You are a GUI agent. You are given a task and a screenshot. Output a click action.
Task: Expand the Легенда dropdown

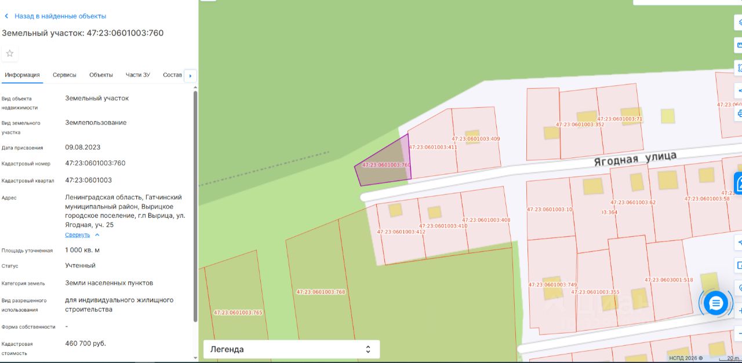click(x=292, y=349)
